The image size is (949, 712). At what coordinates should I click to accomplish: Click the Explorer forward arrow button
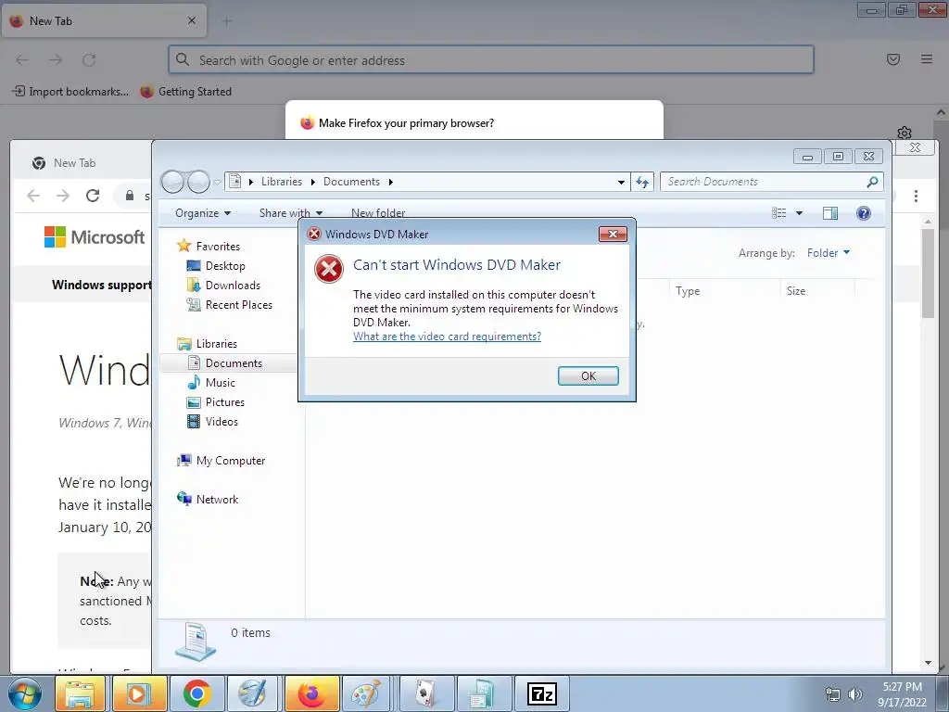click(x=198, y=182)
